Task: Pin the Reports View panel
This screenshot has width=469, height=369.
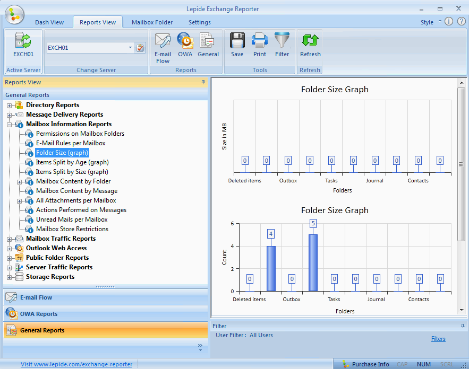Action: (x=203, y=82)
